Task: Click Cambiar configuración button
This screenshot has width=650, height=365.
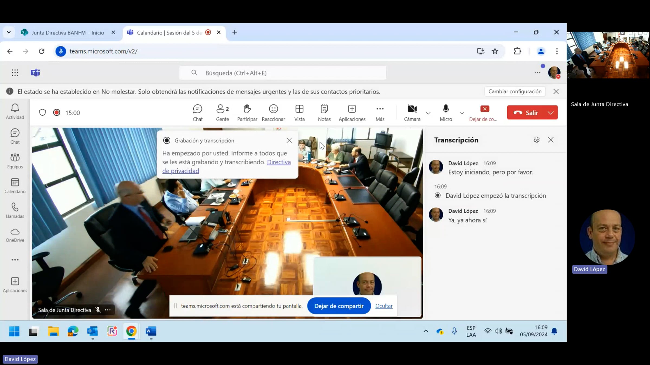Action: click(515, 91)
